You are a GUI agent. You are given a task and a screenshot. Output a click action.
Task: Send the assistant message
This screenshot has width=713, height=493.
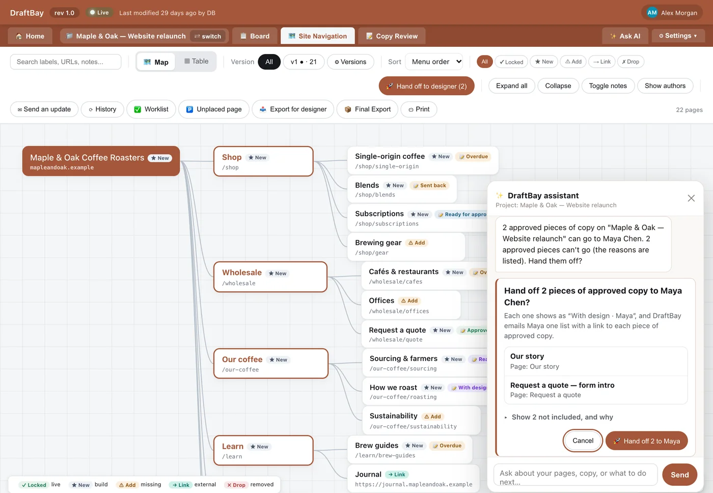point(680,475)
